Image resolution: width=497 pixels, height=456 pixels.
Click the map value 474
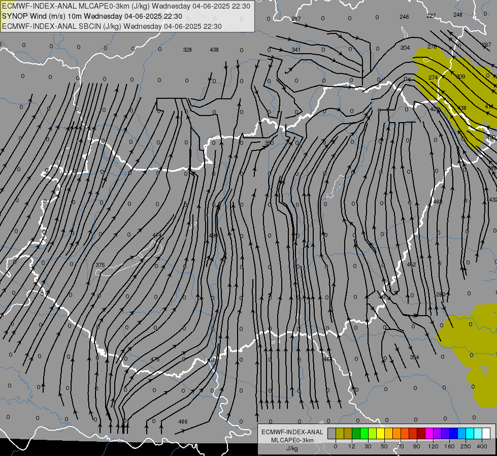(157, 235)
